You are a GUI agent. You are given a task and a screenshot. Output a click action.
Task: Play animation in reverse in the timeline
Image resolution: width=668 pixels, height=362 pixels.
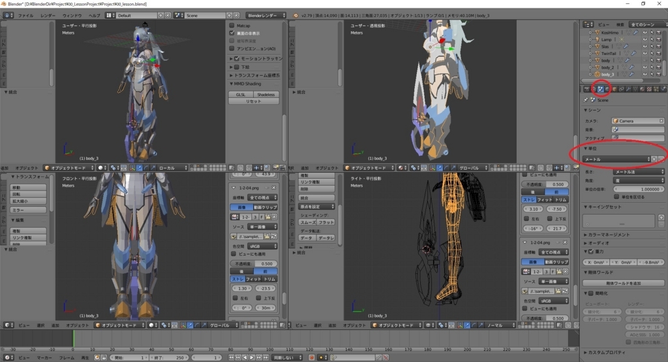point(245,357)
